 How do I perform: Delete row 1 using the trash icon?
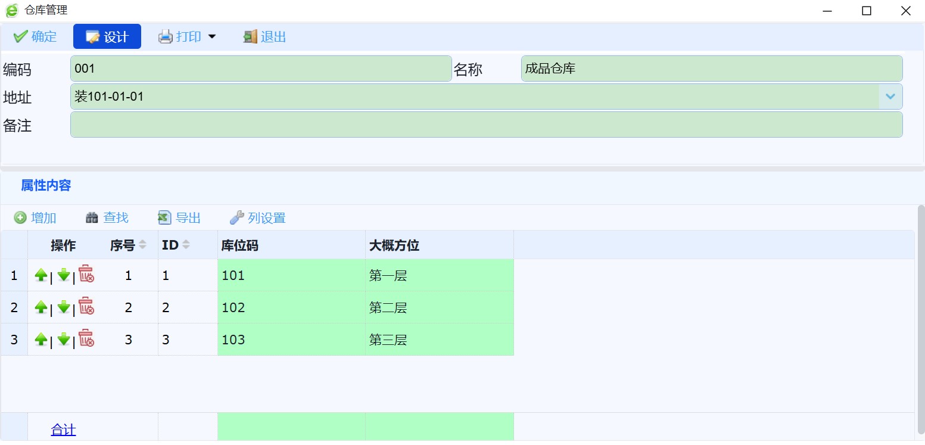(x=86, y=275)
